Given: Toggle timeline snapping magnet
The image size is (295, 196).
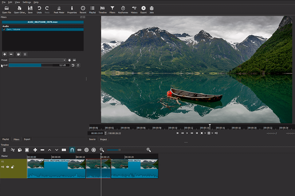Looking at the screenshot, I should (72, 150).
